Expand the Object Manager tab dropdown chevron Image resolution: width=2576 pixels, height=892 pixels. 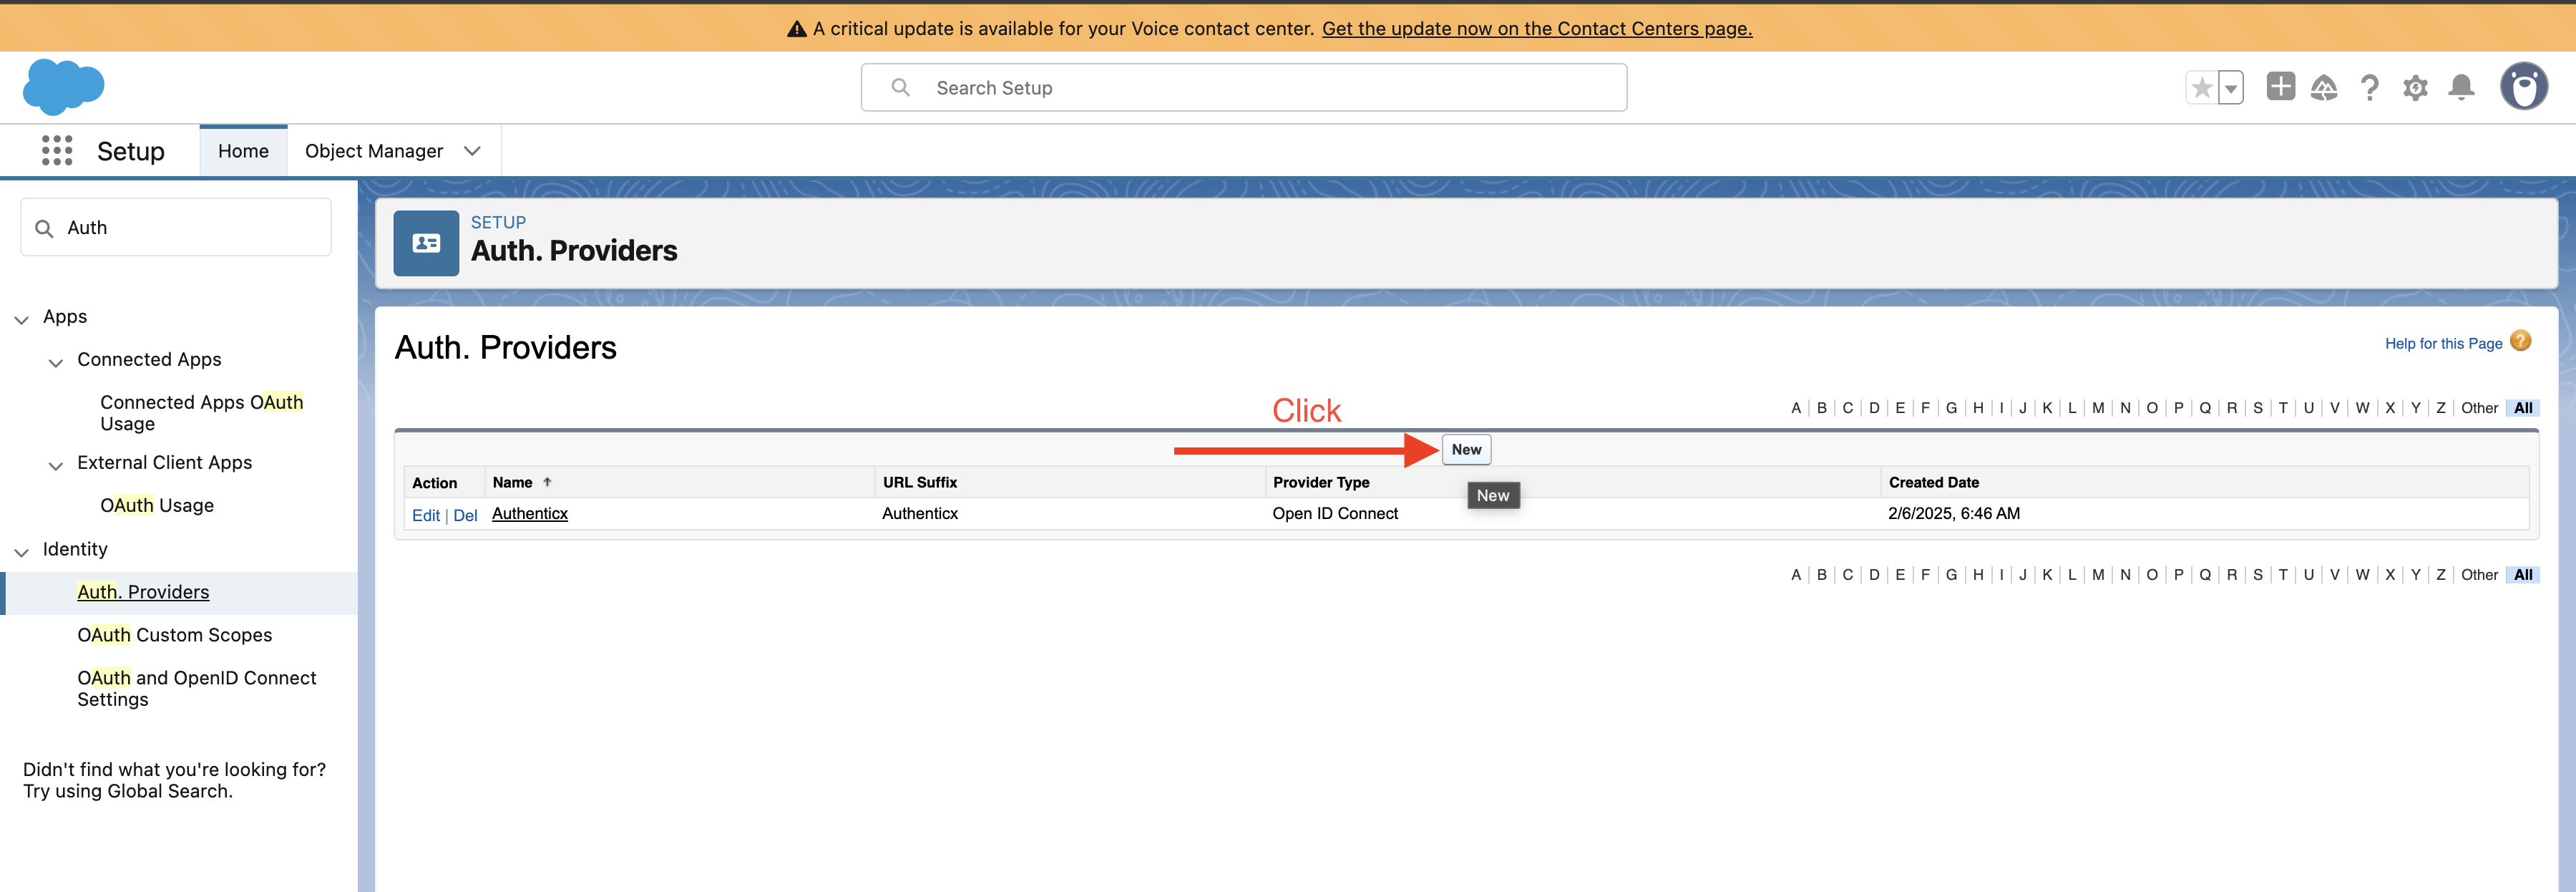[472, 151]
